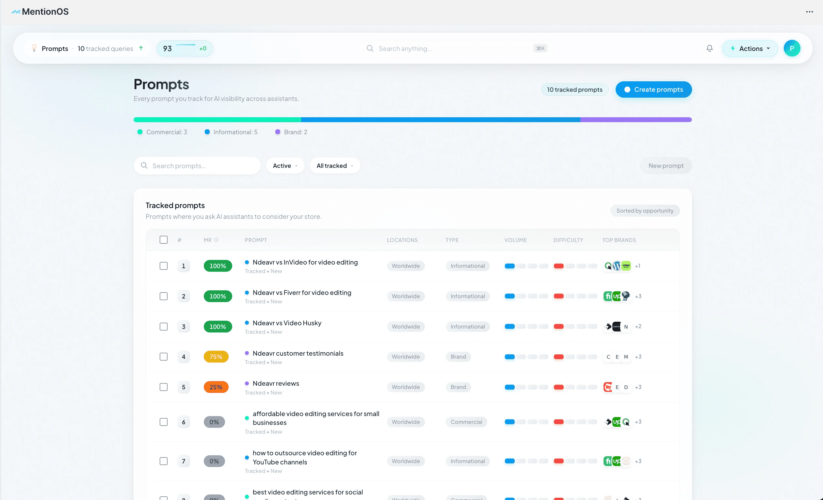Click the Commercial: 3 legend item
Viewport: 823px width, 500px height.
click(x=162, y=132)
